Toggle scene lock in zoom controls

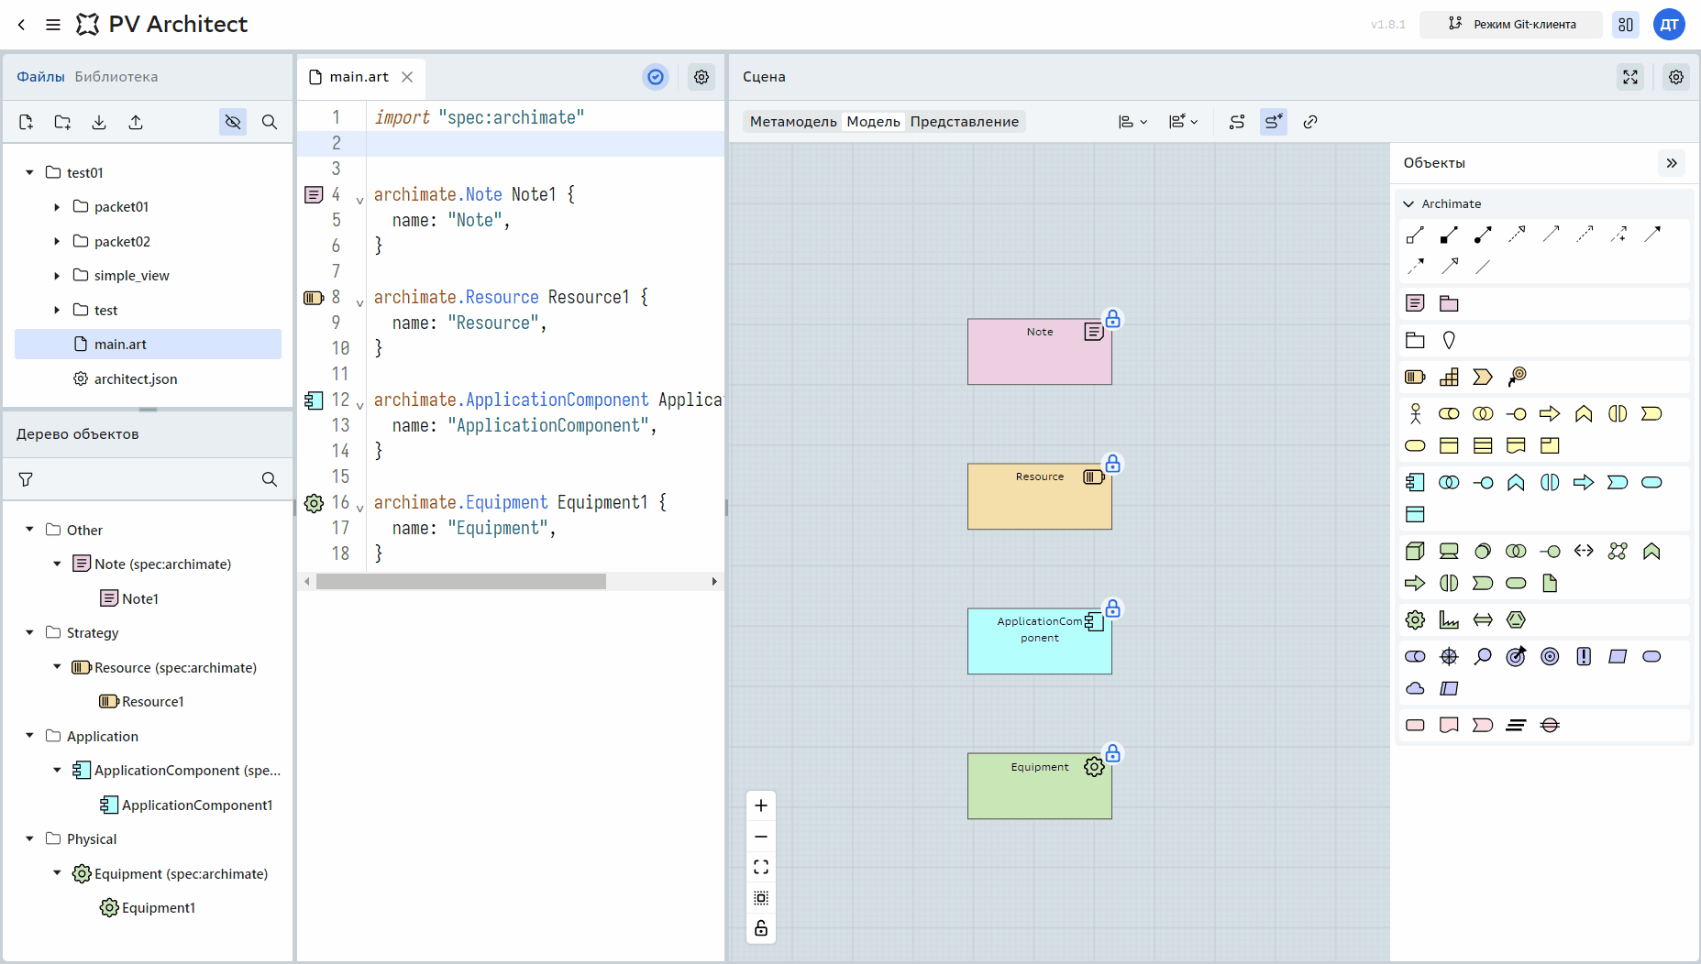[x=761, y=928]
